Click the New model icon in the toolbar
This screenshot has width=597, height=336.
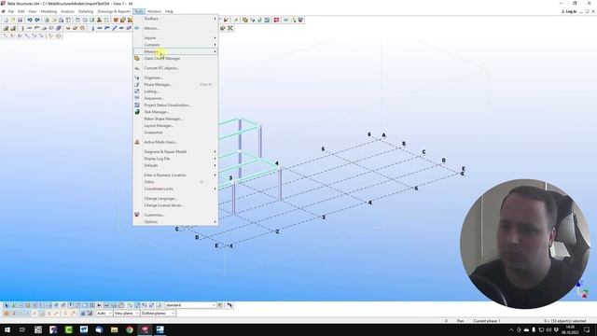click(x=6, y=20)
